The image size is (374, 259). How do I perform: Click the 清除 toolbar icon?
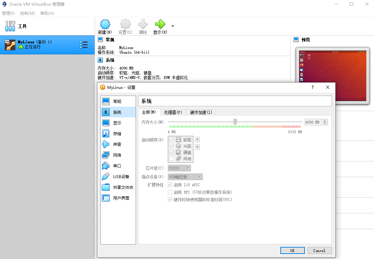click(143, 23)
